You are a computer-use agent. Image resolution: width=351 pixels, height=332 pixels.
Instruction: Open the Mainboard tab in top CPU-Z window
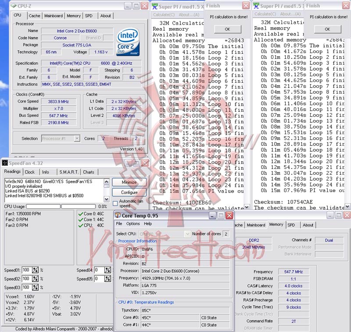54,16
